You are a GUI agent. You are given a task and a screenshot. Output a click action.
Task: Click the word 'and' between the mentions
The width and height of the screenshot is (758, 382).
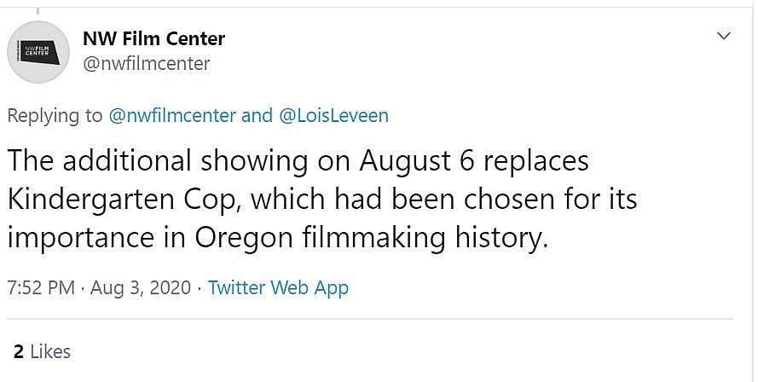point(257,116)
